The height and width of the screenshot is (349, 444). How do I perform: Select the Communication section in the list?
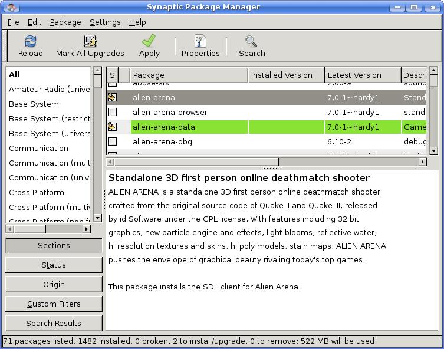39,148
